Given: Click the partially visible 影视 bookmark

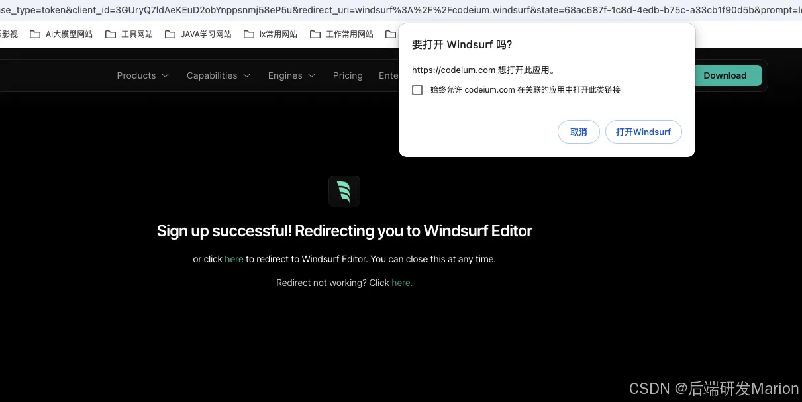Looking at the screenshot, I should click(x=9, y=34).
